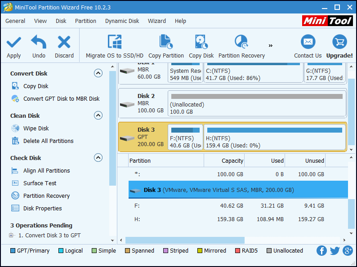357x267 pixels.
Task: Click the Apply checkmark icon
Action: [x=13, y=42]
